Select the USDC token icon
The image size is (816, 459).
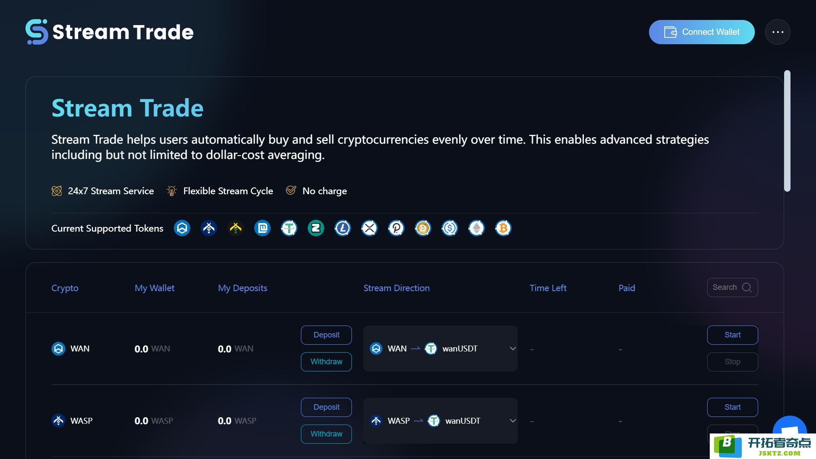pyautogui.click(x=449, y=228)
